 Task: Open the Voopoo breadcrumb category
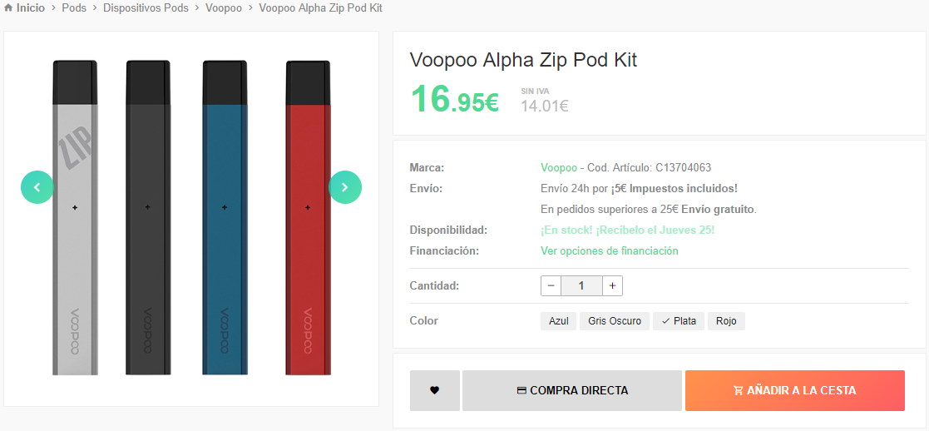pyautogui.click(x=224, y=8)
